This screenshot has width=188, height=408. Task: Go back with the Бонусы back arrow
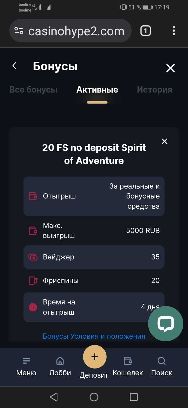(15, 66)
